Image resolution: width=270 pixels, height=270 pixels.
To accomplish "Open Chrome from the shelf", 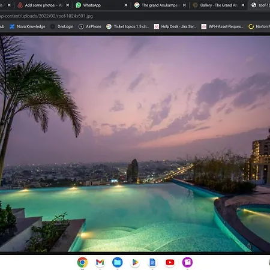I will (x=82, y=262).
